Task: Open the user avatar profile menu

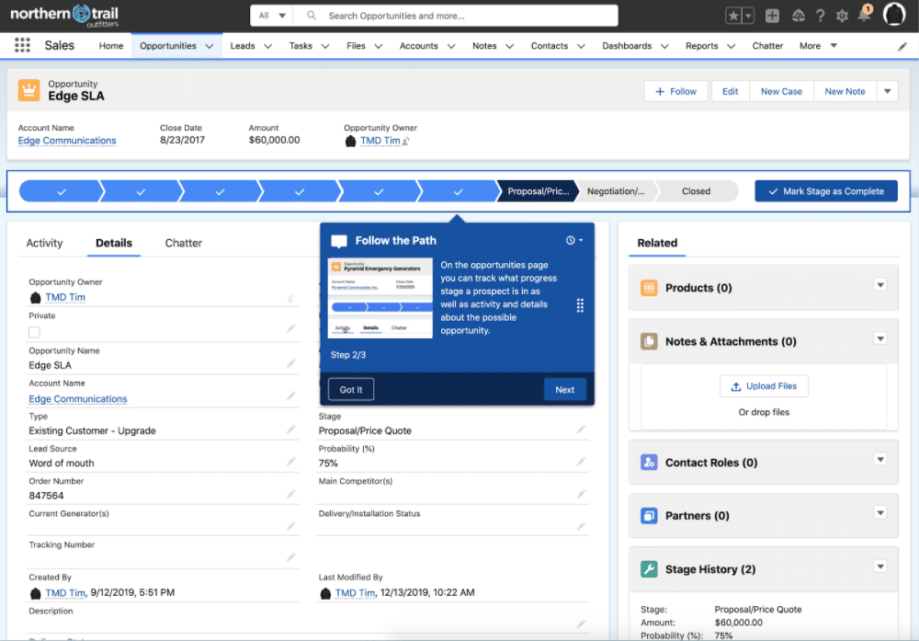Action: [x=894, y=15]
